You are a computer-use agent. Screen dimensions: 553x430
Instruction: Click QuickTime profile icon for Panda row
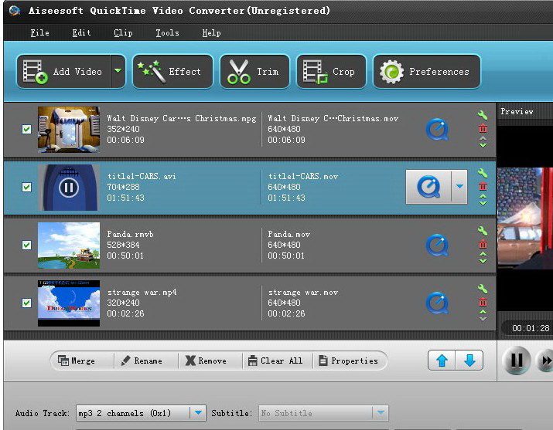tap(437, 245)
